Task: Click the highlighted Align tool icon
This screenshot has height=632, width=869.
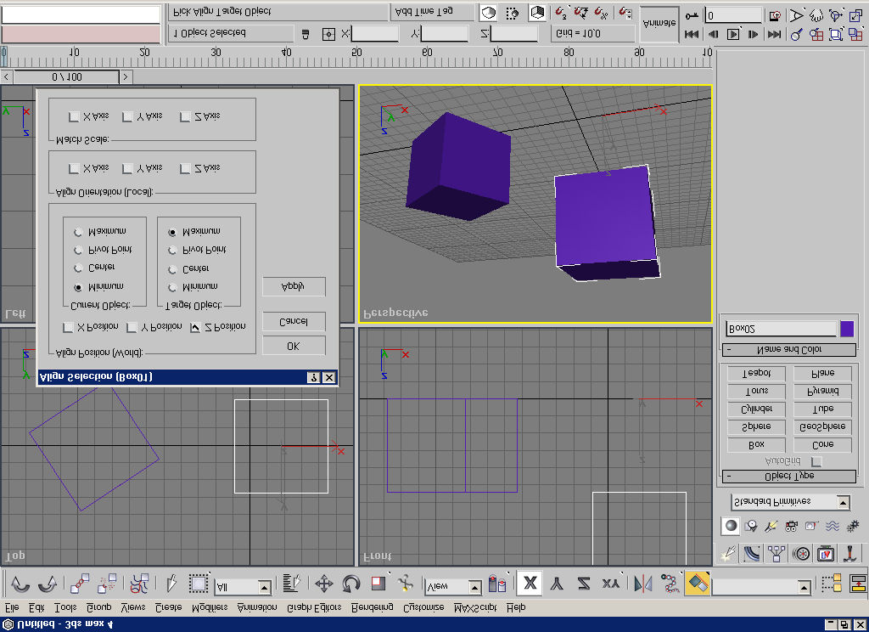Action: coord(698,584)
